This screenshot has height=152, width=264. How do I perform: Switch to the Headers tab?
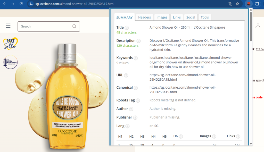[x=144, y=17]
